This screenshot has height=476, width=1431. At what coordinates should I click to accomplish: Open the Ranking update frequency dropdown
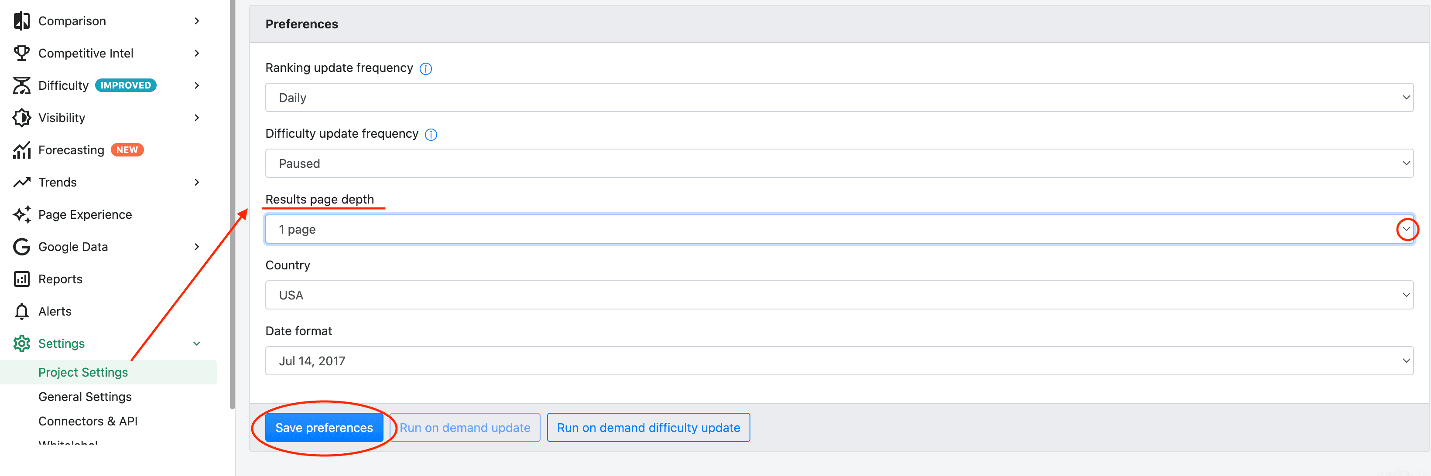coord(839,98)
